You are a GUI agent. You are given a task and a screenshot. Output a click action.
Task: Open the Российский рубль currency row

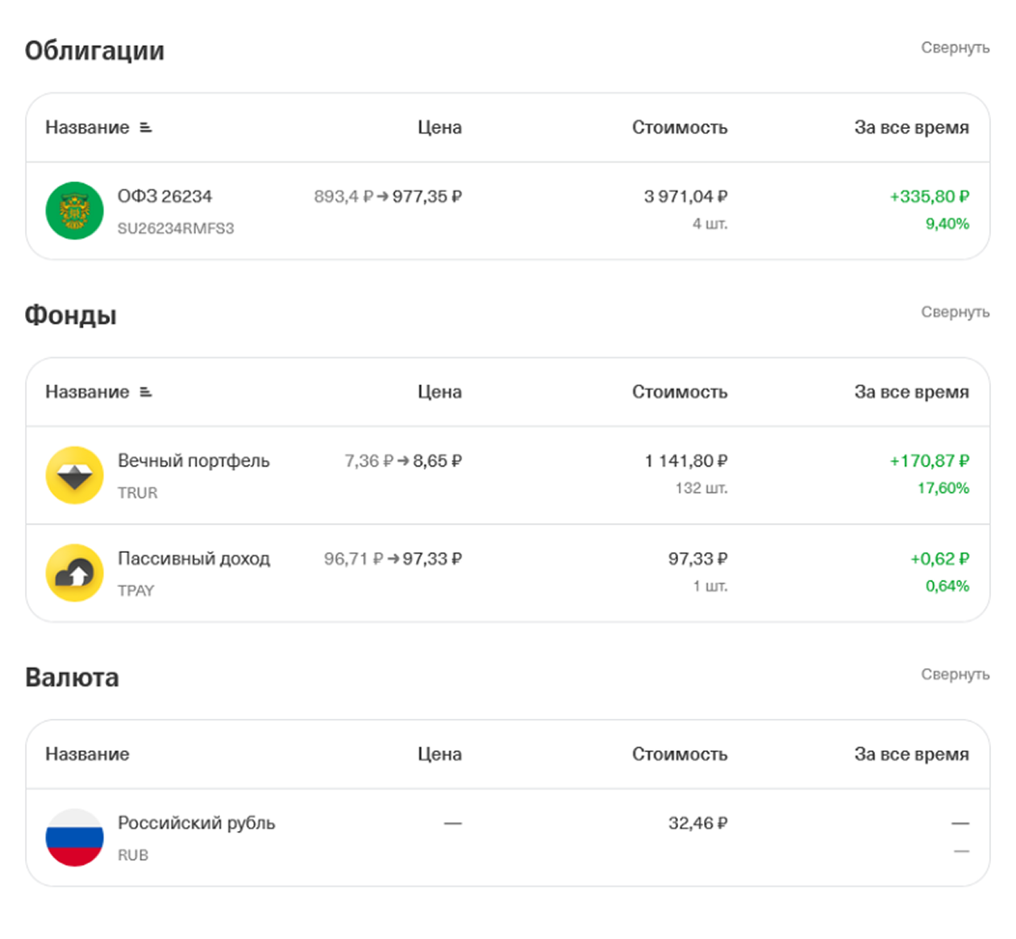(508, 837)
